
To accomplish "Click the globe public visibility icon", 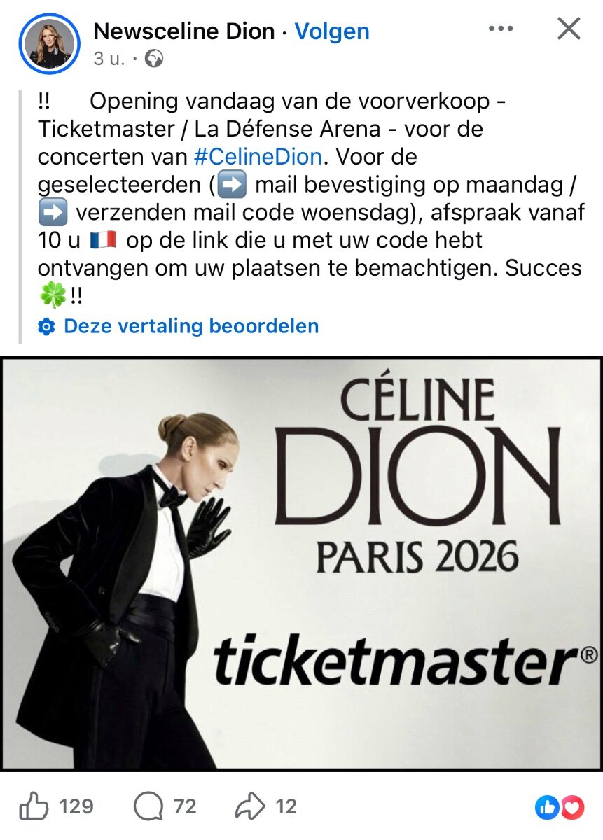I will pyautogui.click(x=154, y=59).
